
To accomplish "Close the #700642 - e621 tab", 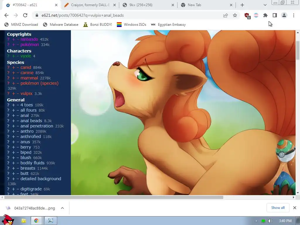I will pyautogui.click(x=56, y=5).
